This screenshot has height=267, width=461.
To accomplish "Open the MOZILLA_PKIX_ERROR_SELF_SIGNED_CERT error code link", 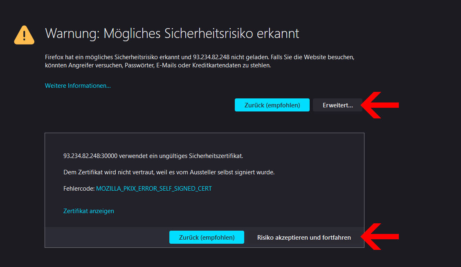I will [154, 189].
